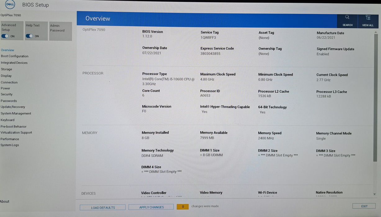Viewport: 381px width, 217px height.
Task: Click DIMM 1 Size 8 GB UDIMM
Action: [211, 155]
